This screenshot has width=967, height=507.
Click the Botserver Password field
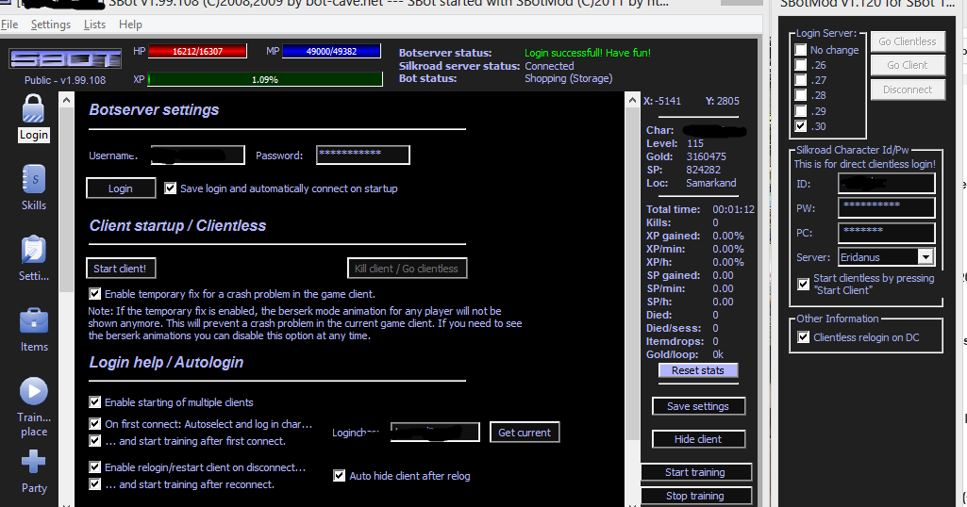coord(362,155)
